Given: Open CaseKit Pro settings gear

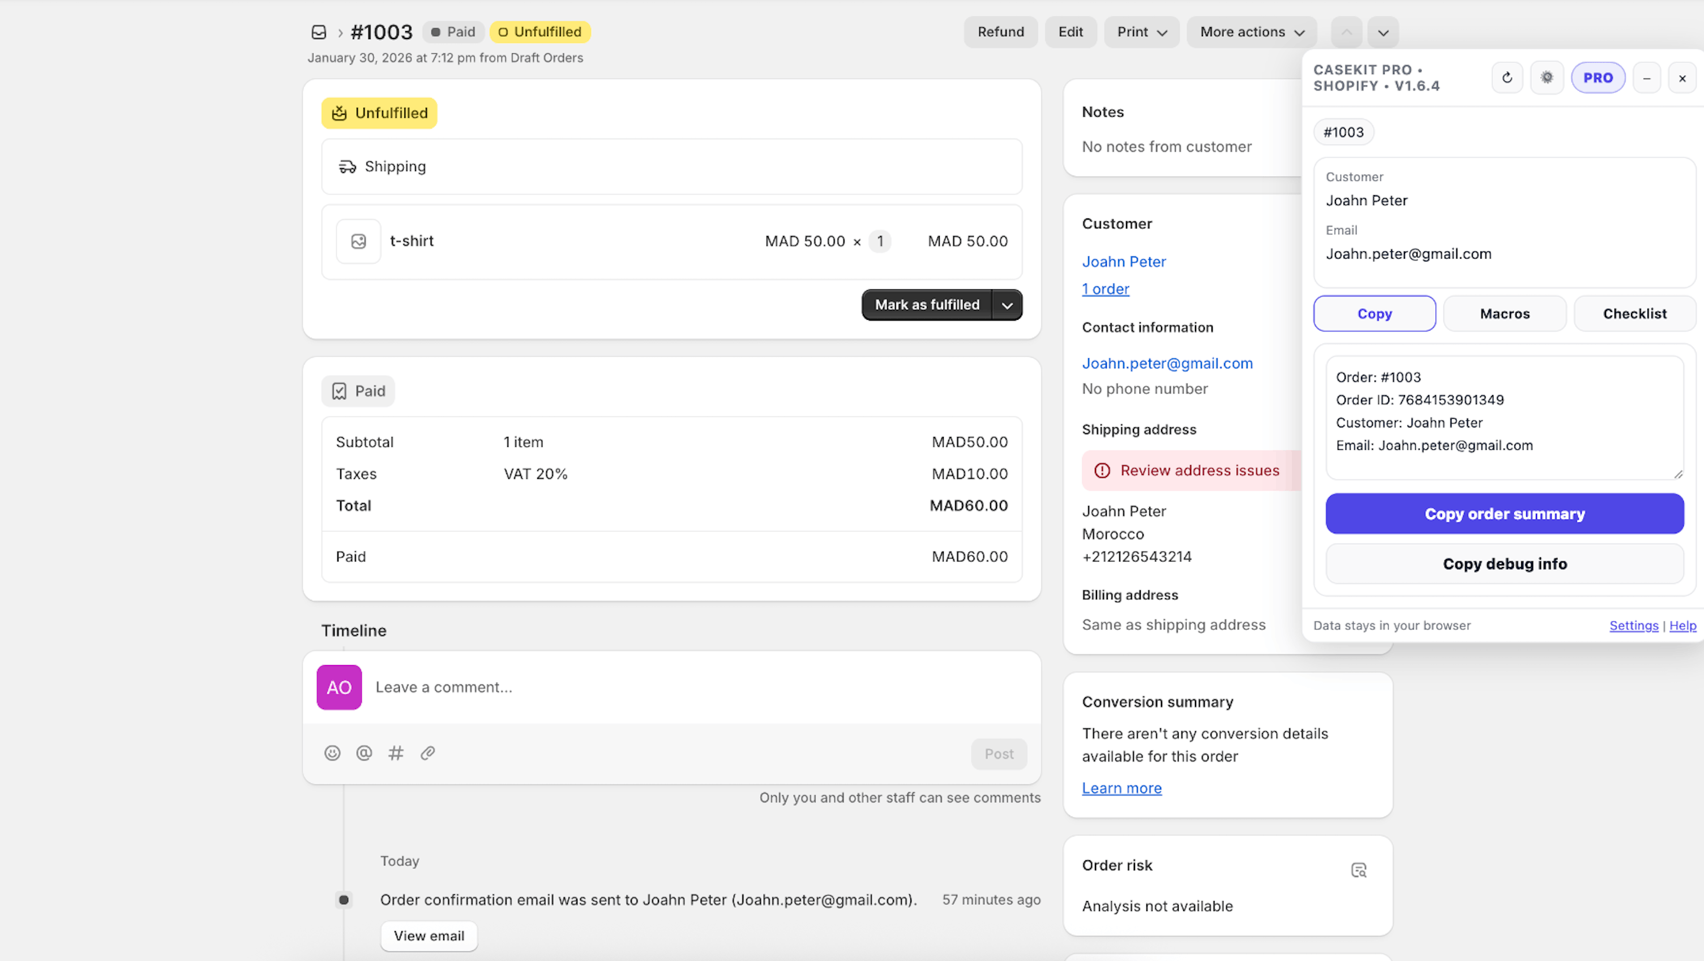Looking at the screenshot, I should pos(1547,78).
